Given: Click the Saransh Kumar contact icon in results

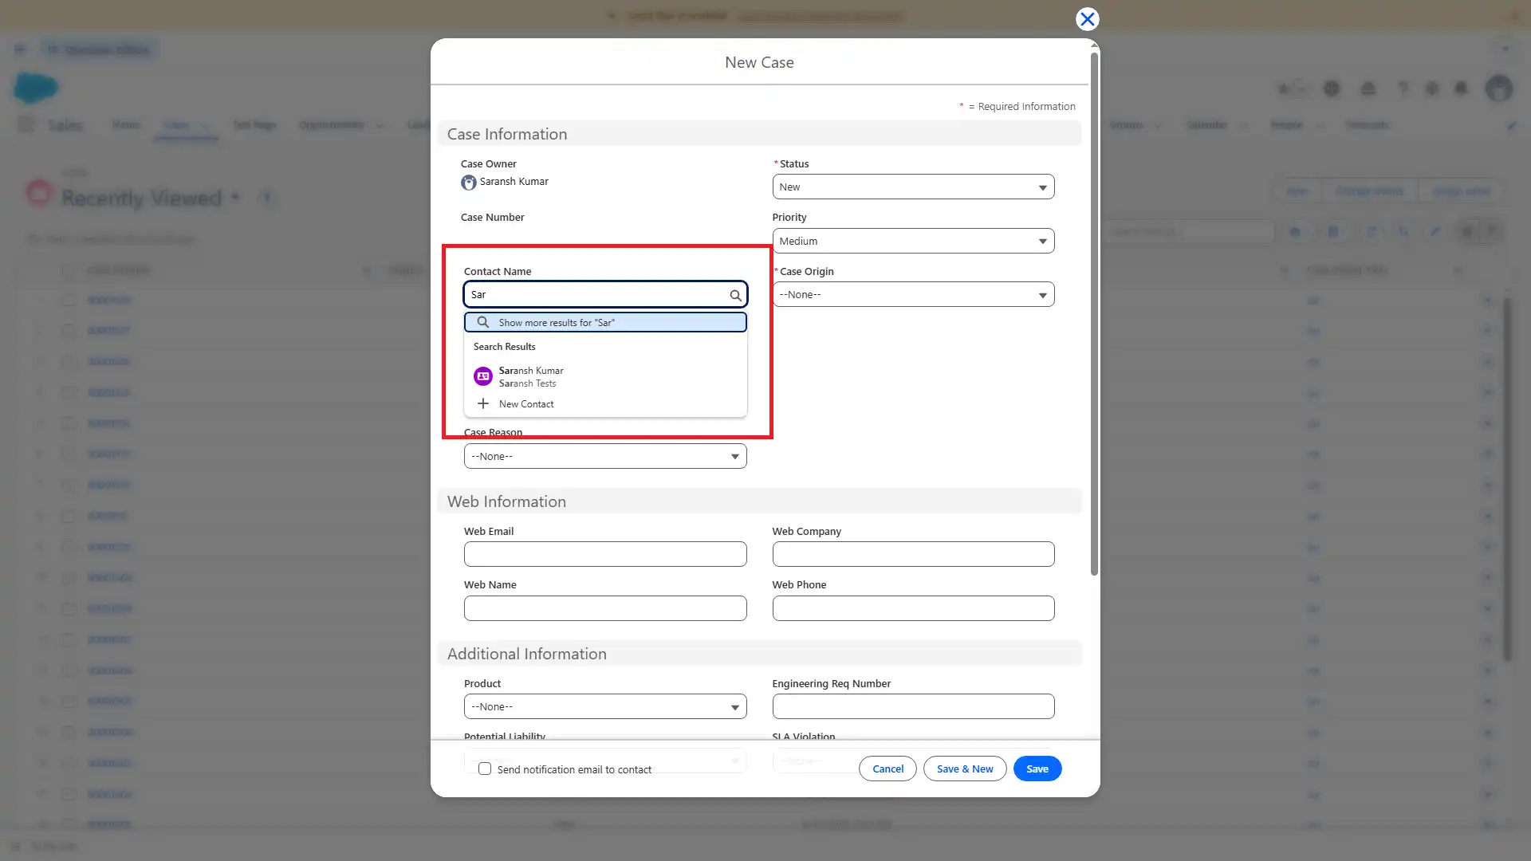Looking at the screenshot, I should coord(482,376).
